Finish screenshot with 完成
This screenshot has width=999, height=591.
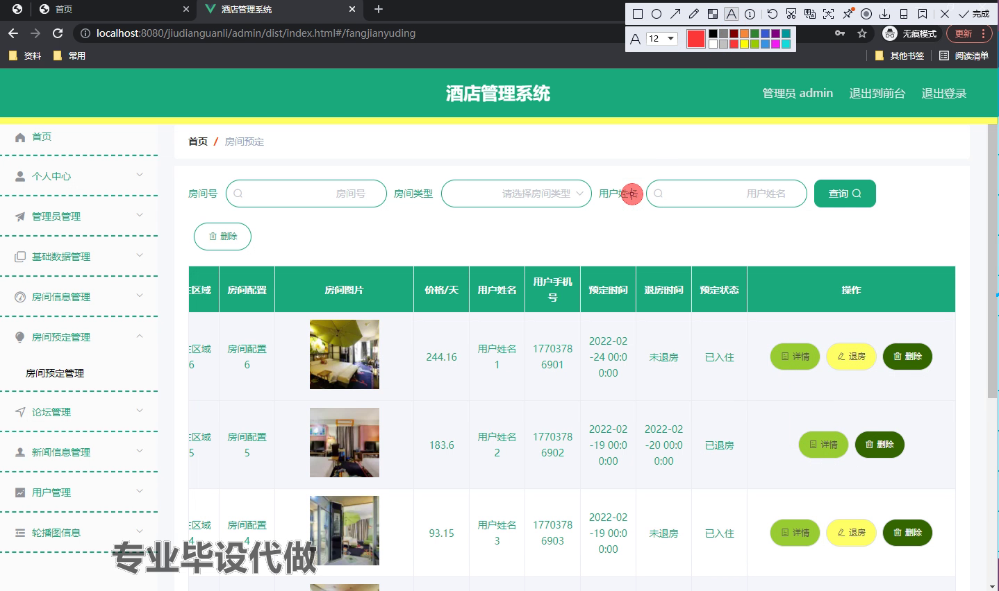(974, 14)
